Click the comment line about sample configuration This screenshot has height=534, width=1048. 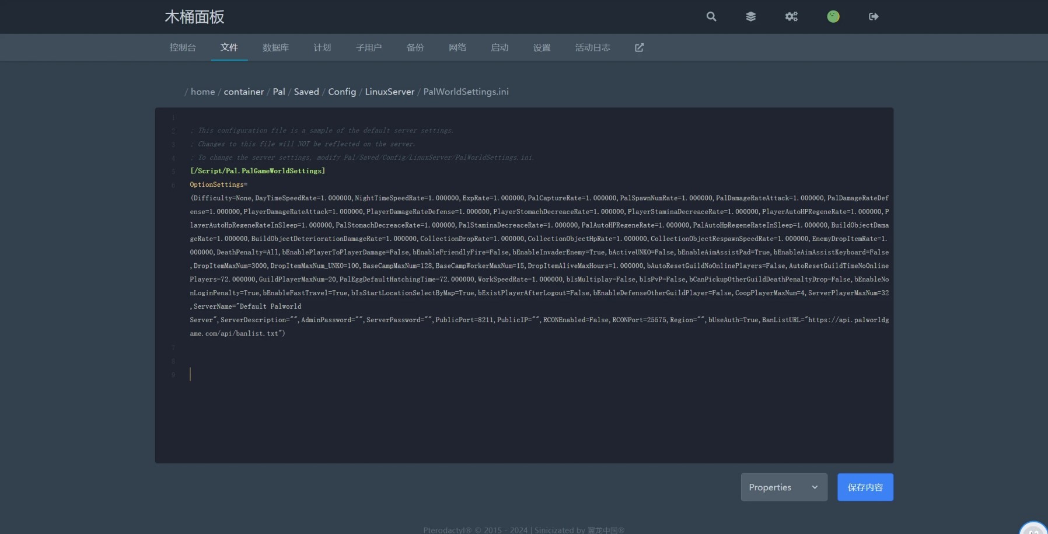[322, 131]
